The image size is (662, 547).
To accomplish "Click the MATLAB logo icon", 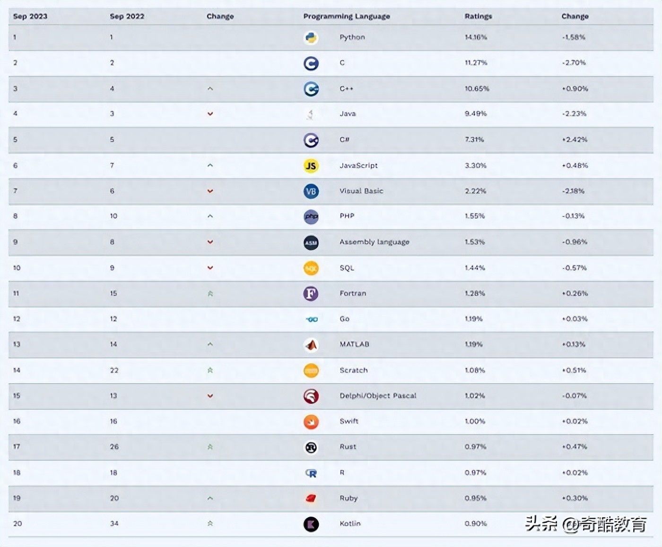I will coord(311,345).
